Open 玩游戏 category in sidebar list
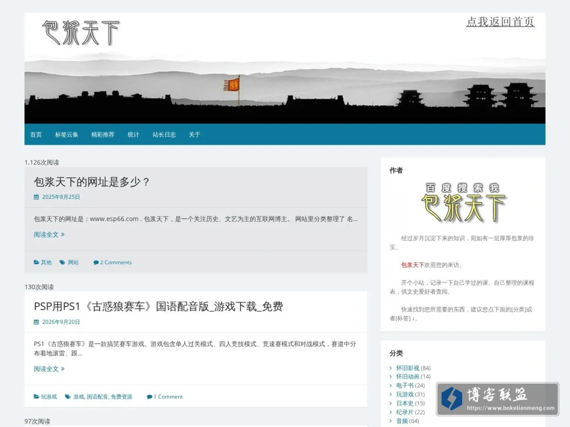570x427 pixels. 405,394
